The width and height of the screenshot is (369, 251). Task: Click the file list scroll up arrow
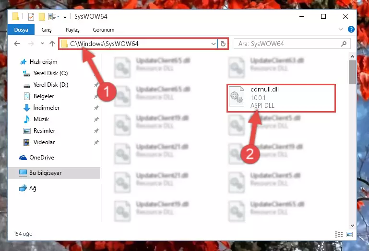click(352, 57)
